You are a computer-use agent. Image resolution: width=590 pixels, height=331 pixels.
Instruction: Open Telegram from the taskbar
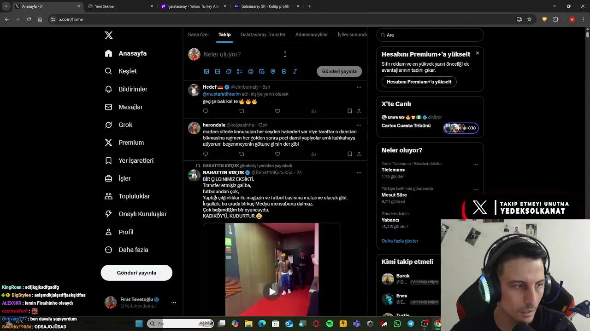[411, 324]
